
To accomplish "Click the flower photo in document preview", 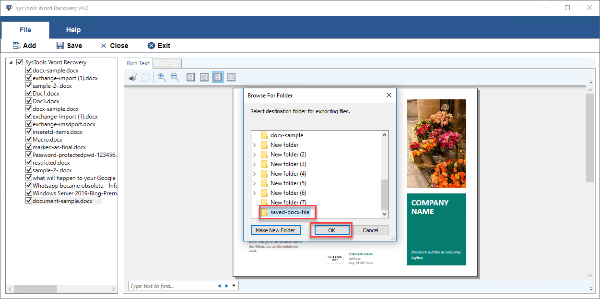I will (436, 144).
